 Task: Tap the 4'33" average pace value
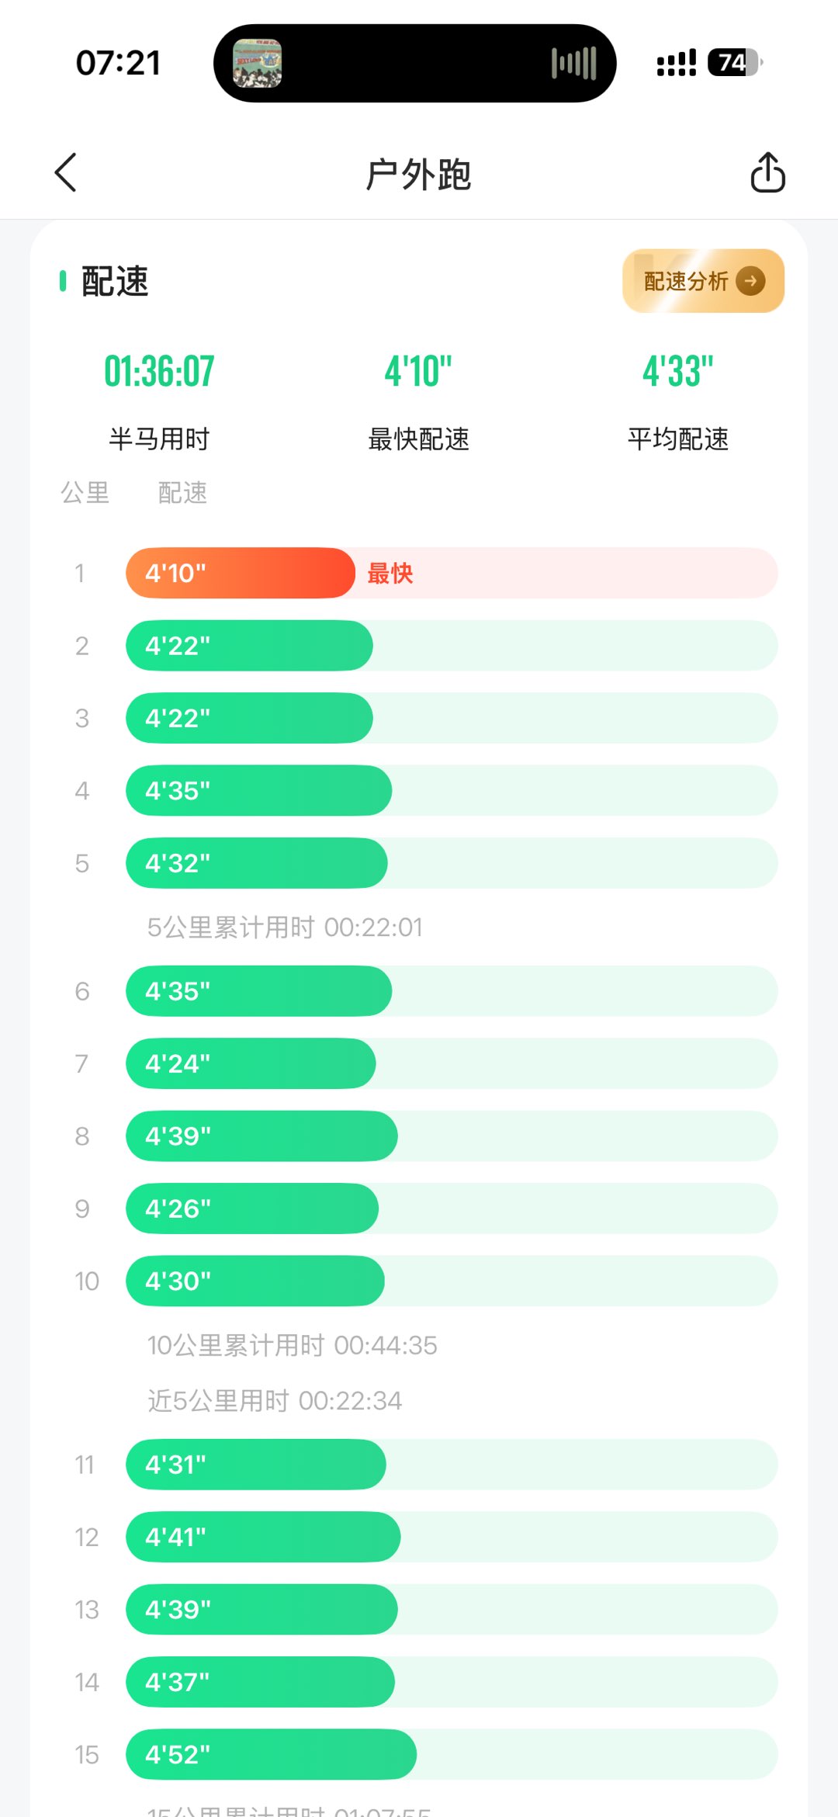(x=677, y=371)
